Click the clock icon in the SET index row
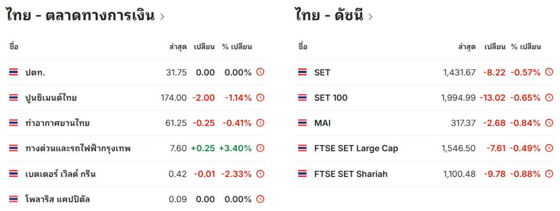 pos(549,73)
